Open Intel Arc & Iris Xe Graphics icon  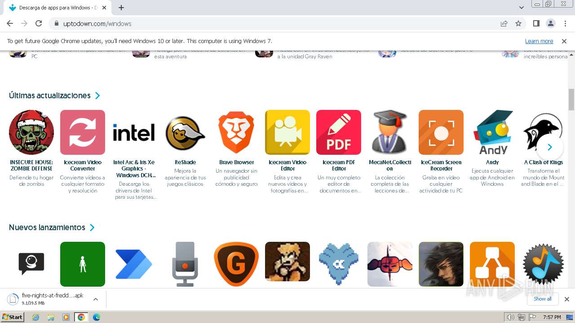pyautogui.click(x=134, y=132)
